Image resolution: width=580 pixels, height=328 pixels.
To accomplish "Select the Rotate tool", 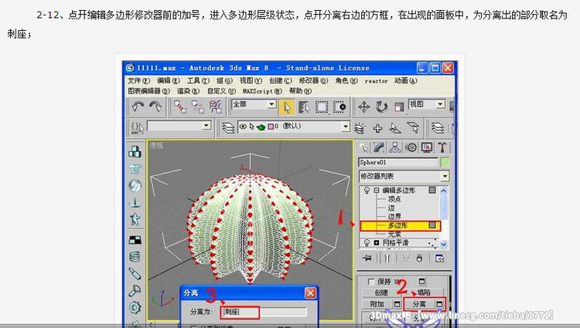I will coord(381,107).
